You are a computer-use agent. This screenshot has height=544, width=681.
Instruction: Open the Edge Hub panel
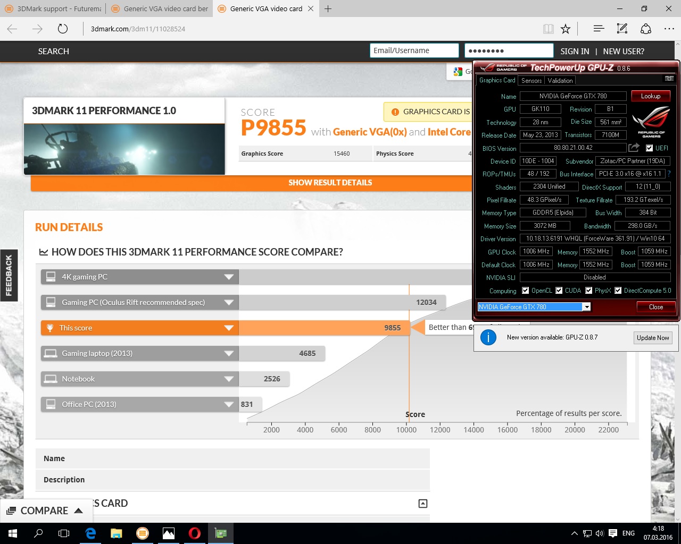(599, 29)
